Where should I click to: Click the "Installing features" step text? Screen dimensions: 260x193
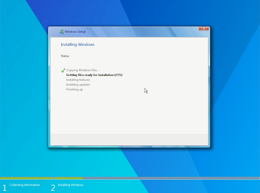[x=78, y=80]
